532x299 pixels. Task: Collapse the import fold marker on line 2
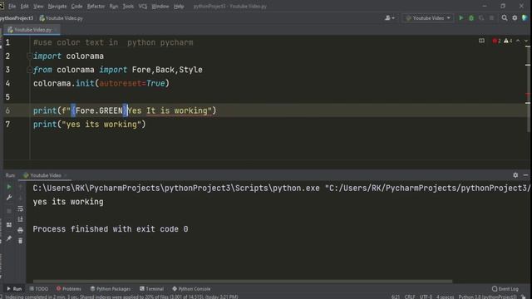29,56
